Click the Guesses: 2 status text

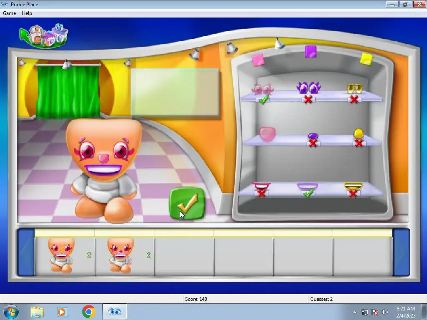point(322,299)
